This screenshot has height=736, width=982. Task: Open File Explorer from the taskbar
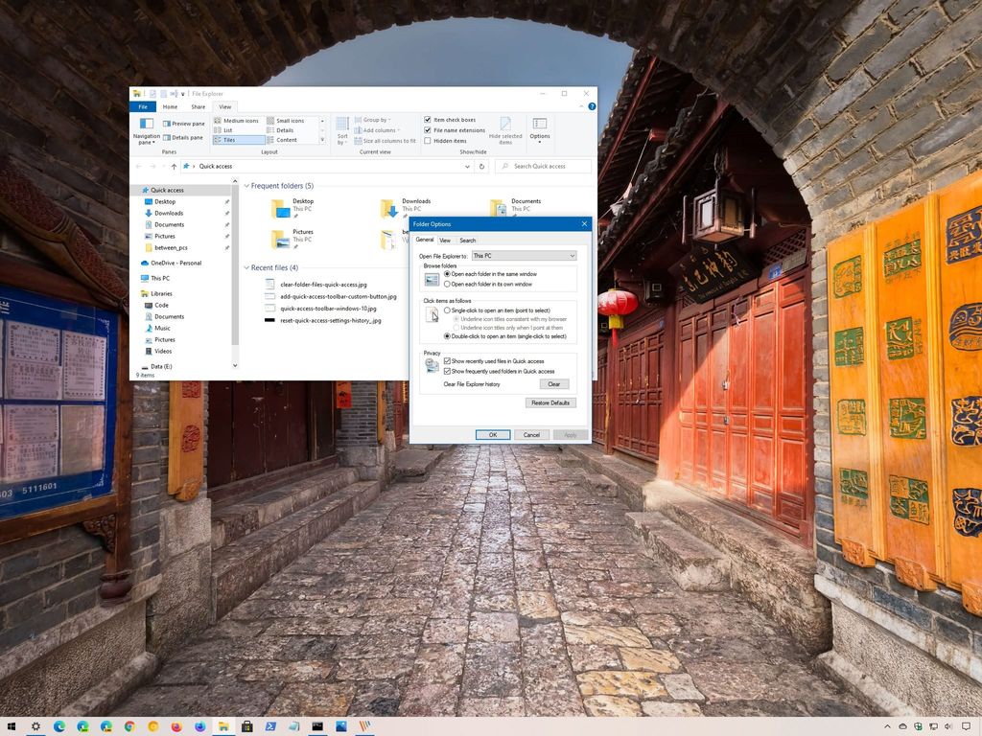(x=222, y=726)
